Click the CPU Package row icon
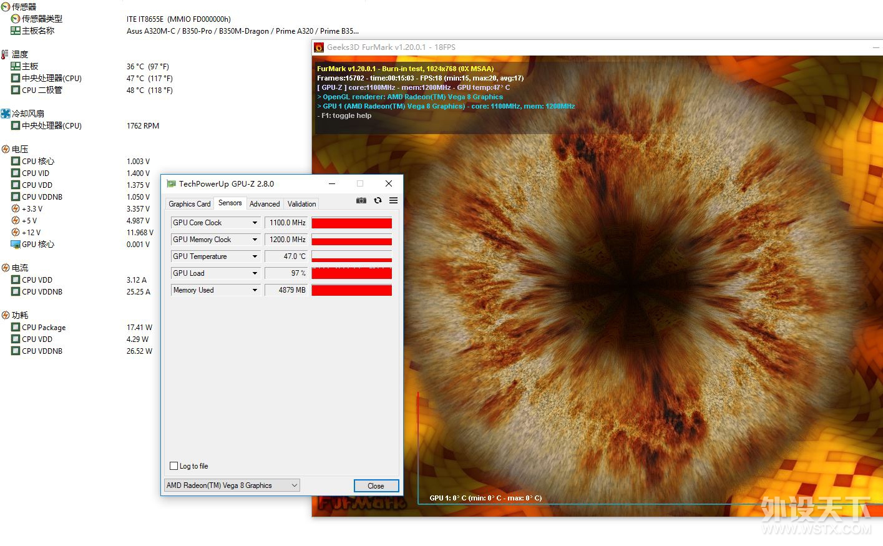 [x=16, y=327]
